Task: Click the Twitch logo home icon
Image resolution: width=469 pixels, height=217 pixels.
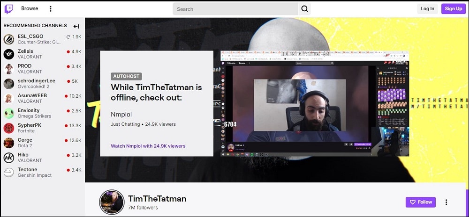Action: coord(8,9)
